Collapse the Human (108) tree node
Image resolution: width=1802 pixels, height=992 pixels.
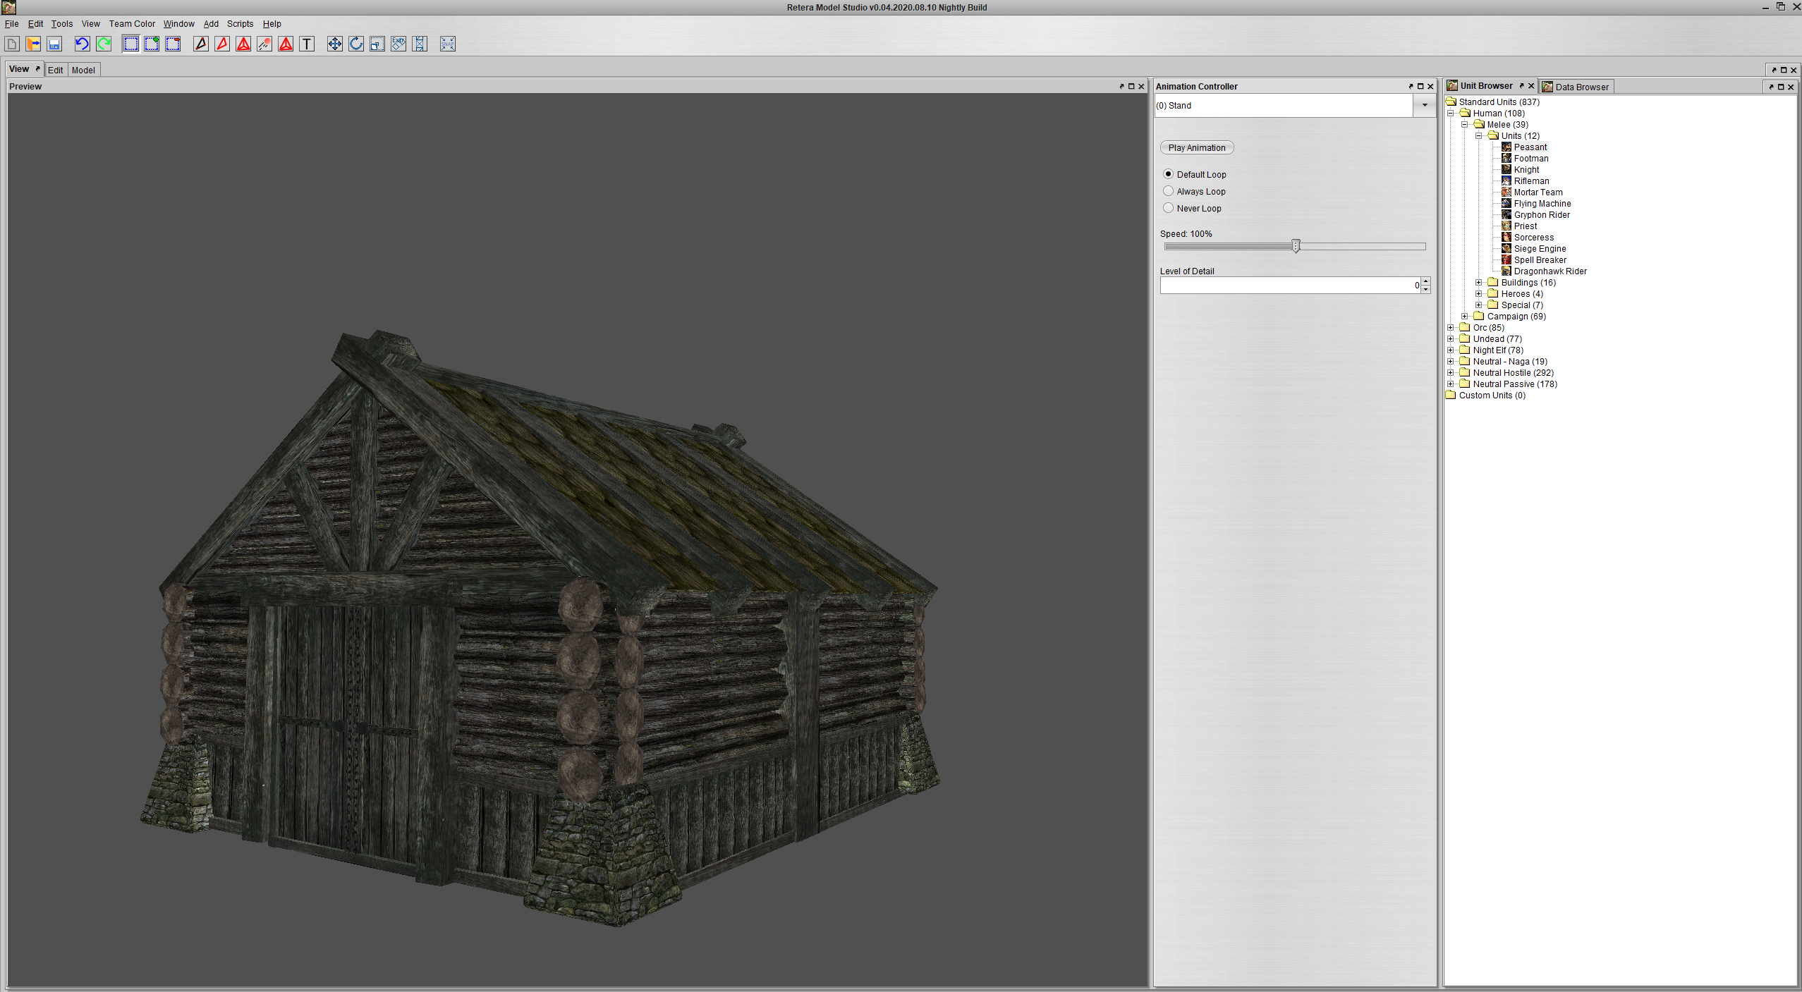pos(1451,114)
